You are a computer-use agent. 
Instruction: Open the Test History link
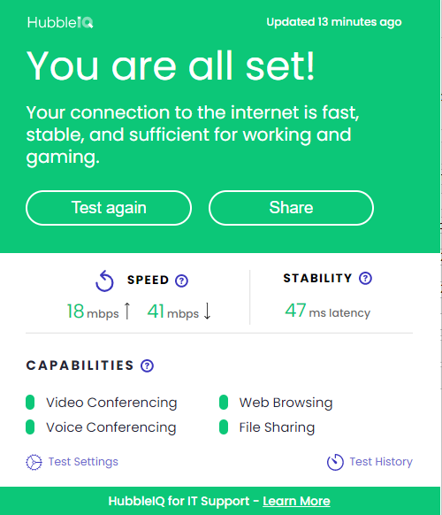pos(381,462)
